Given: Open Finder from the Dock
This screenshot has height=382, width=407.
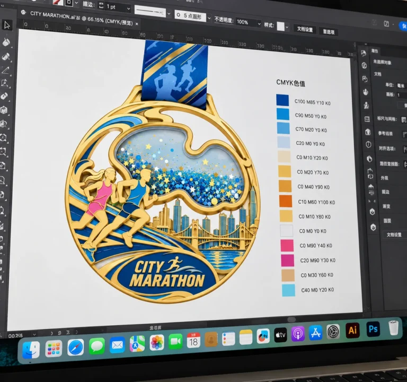Looking at the screenshot, I should click(x=31, y=350).
